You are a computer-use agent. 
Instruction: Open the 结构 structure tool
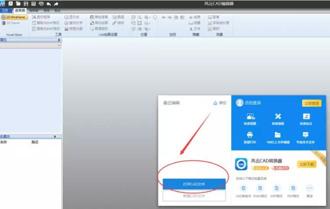(x=118, y=23)
